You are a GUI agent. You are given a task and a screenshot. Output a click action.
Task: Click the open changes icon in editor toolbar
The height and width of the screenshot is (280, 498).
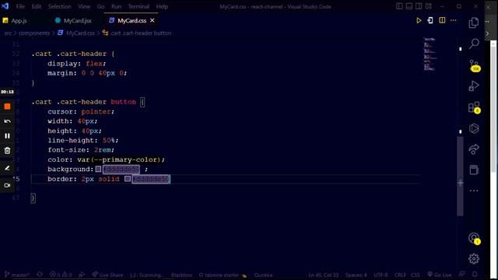[x=430, y=21]
